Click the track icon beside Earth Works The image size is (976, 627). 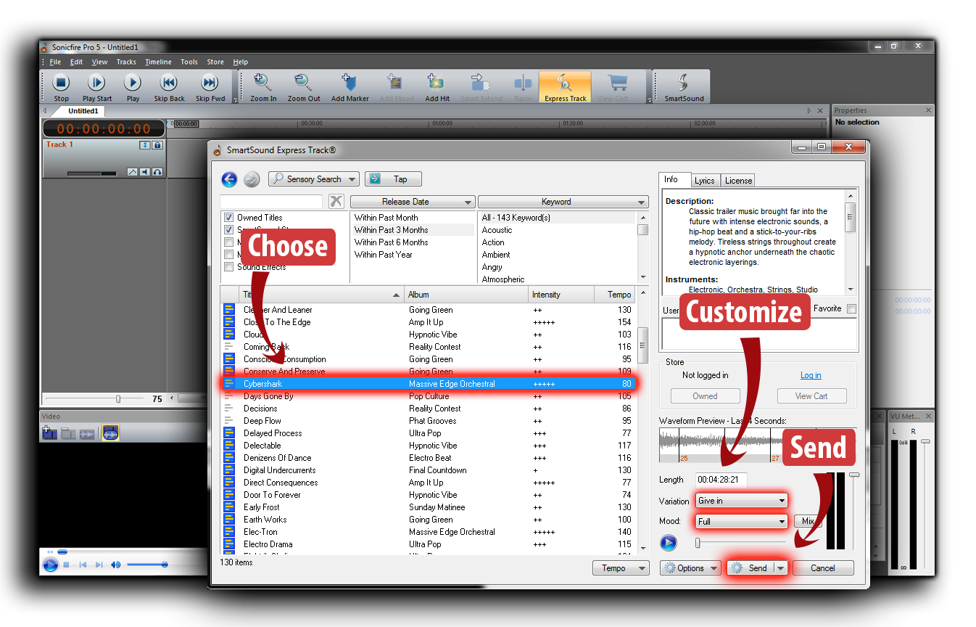coord(229,520)
